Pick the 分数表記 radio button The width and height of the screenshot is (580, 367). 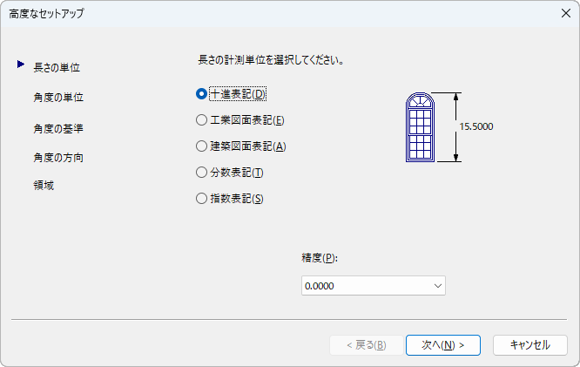[202, 173]
